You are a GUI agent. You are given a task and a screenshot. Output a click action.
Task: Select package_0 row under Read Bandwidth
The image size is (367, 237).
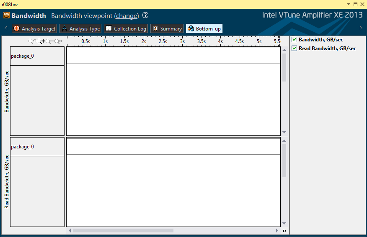pyautogui.click(x=37, y=147)
